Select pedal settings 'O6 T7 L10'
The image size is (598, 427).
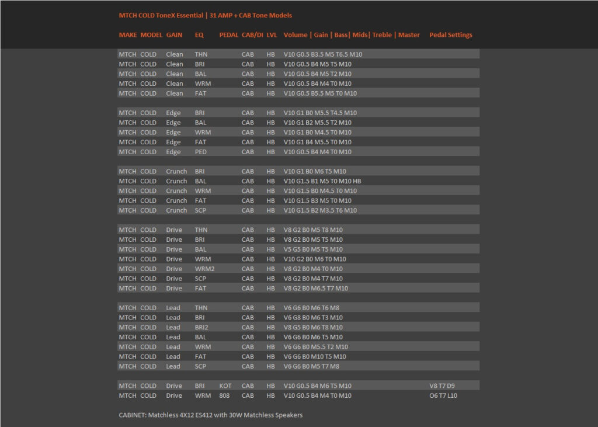443,395
